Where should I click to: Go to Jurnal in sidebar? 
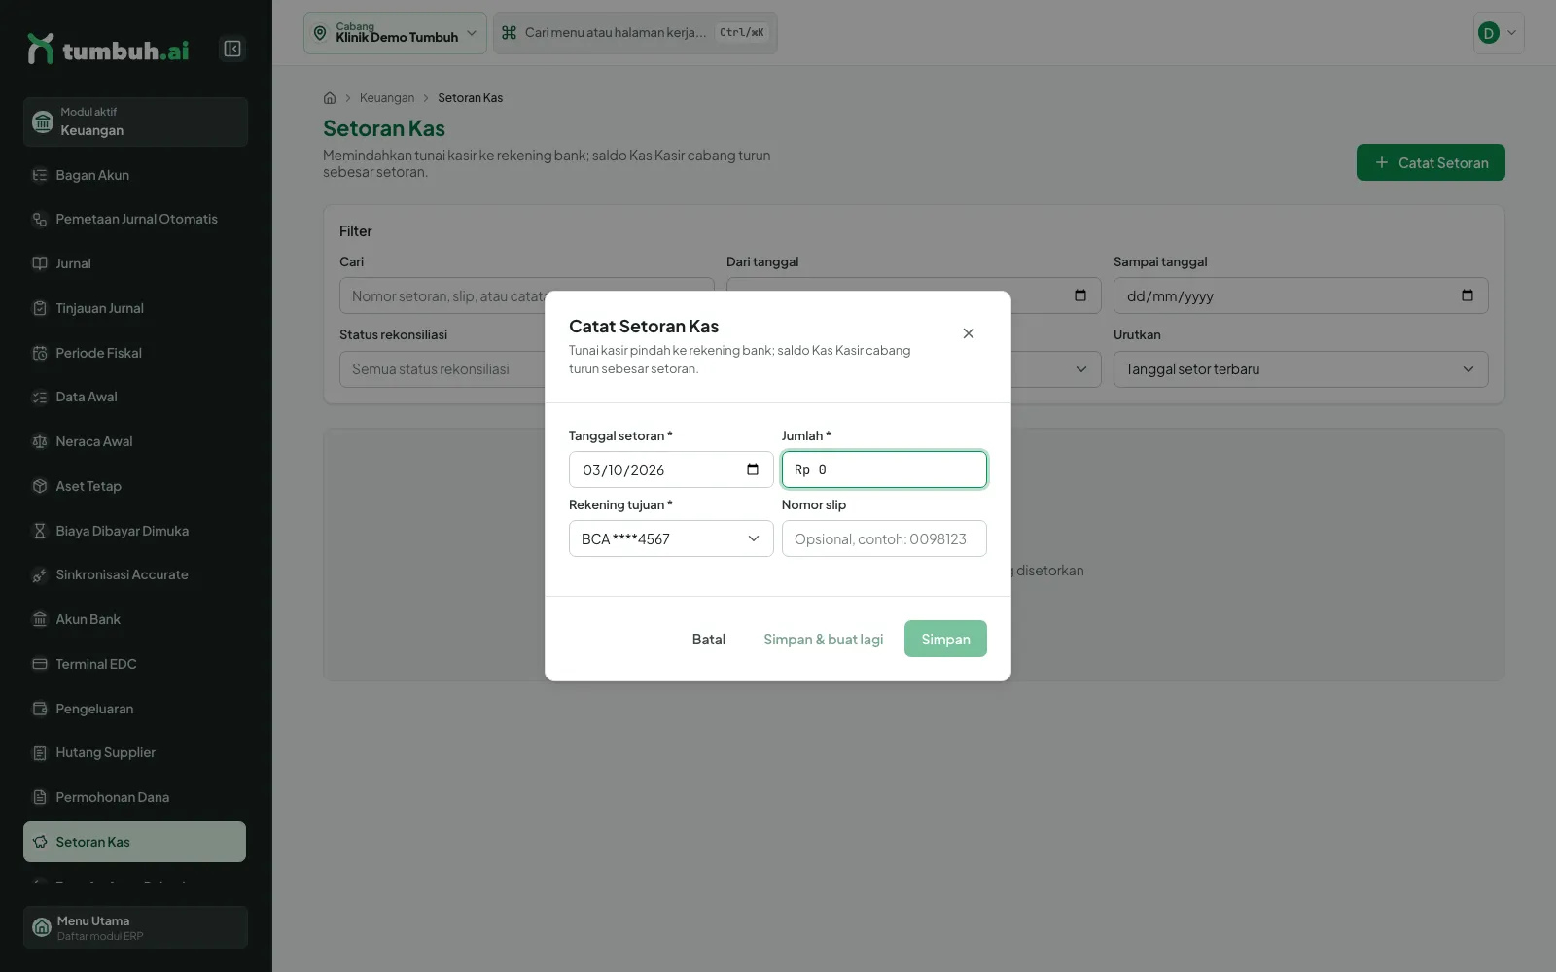[x=135, y=263]
